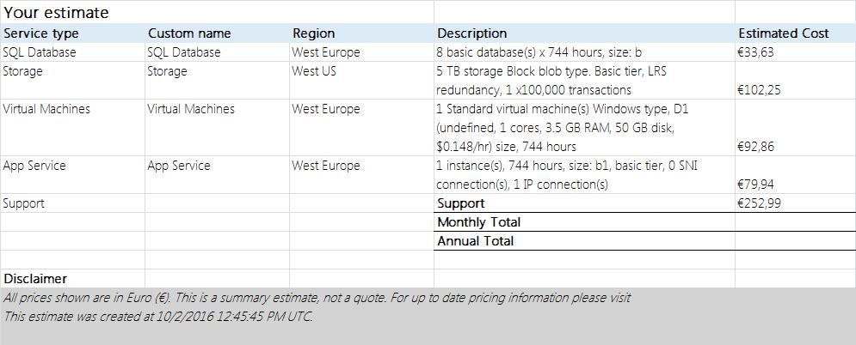
Task: Click the estimate creation timestamp text
Action: tap(157, 316)
